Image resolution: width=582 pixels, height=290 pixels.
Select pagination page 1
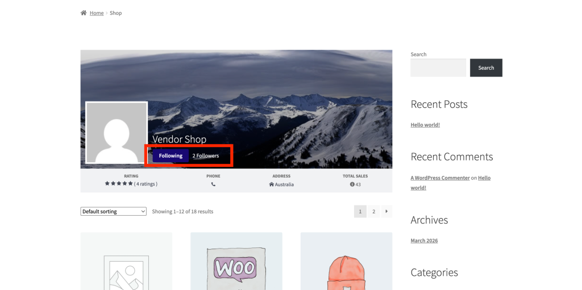coord(360,211)
